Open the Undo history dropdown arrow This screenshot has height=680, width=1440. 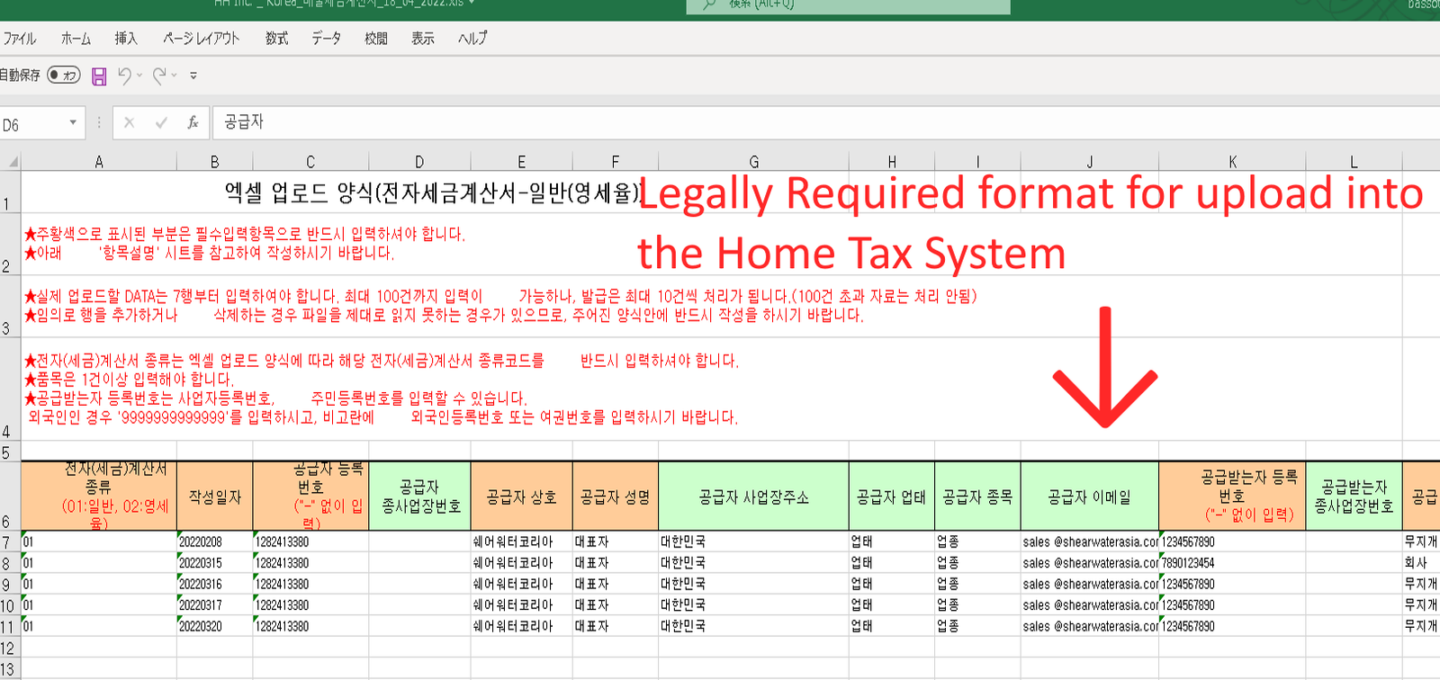pos(139,76)
